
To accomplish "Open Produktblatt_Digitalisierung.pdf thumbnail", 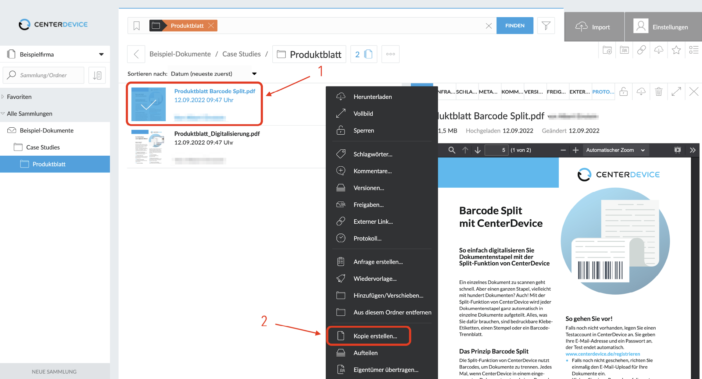I will click(149, 147).
